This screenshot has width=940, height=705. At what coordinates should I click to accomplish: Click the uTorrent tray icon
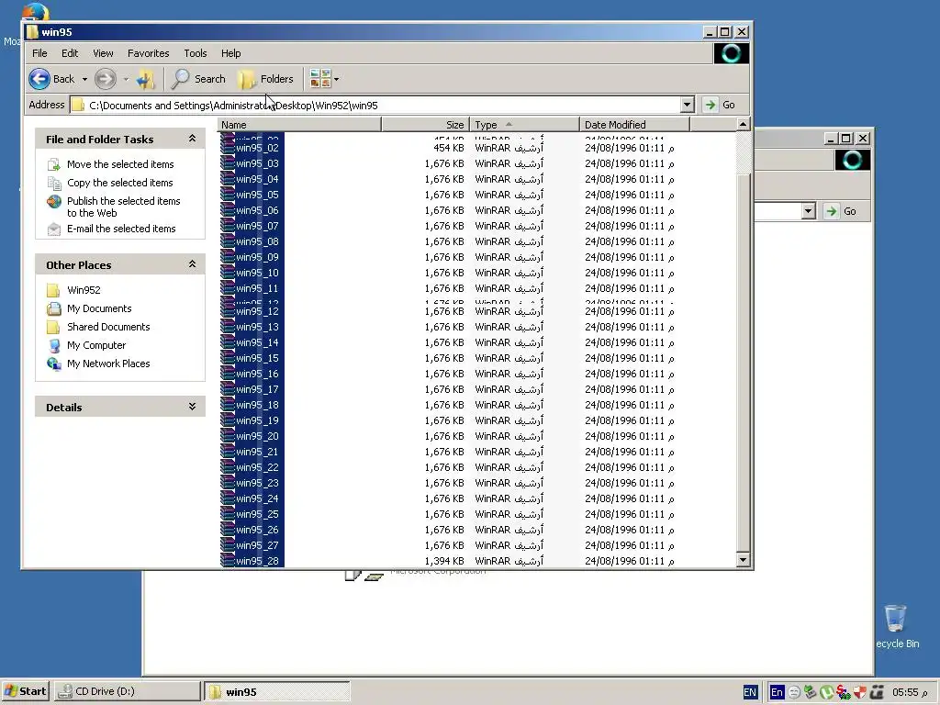coord(826,692)
